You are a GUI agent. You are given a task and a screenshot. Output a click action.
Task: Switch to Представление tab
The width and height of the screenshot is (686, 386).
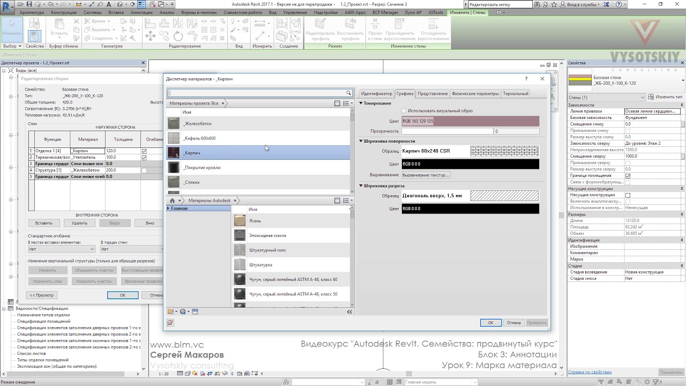point(433,94)
